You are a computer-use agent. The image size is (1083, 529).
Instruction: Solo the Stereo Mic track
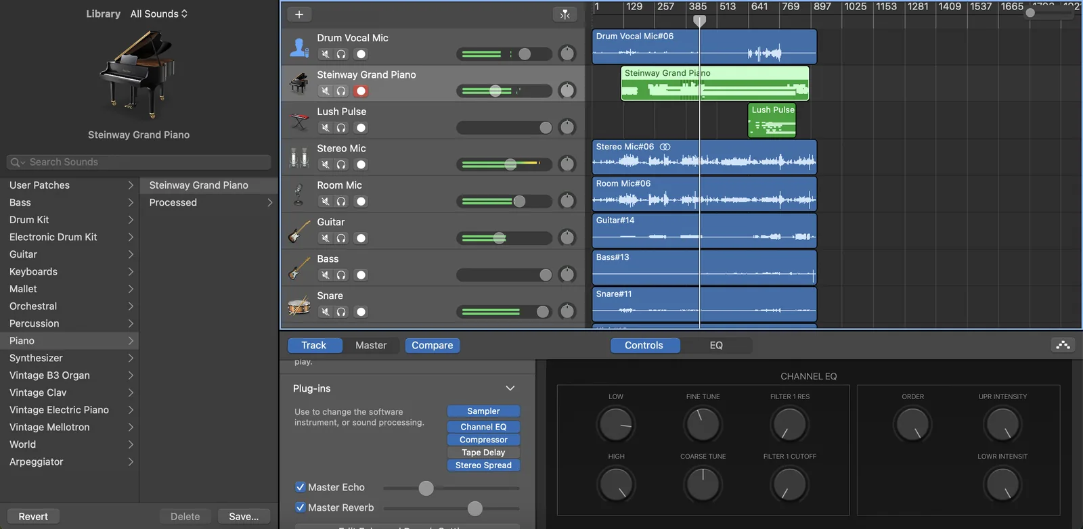pos(341,164)
